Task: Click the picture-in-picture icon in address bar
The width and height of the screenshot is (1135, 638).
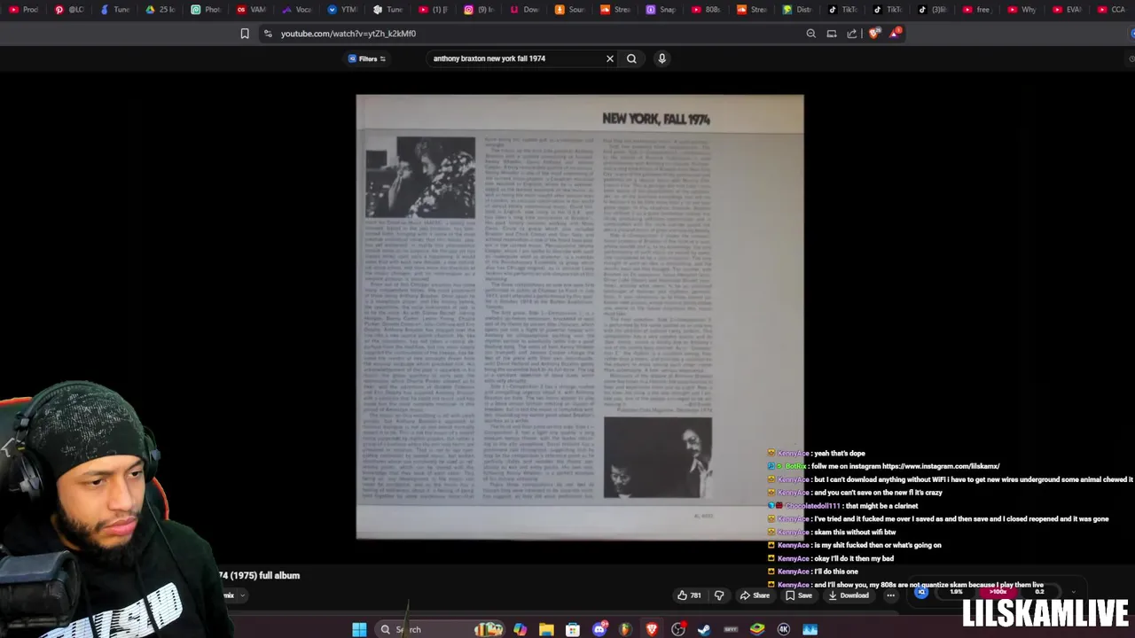Action: coord(832,34)
